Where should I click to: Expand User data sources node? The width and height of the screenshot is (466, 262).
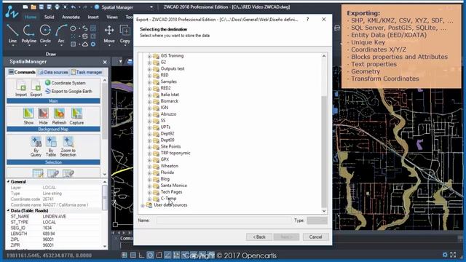coord(143,205)
